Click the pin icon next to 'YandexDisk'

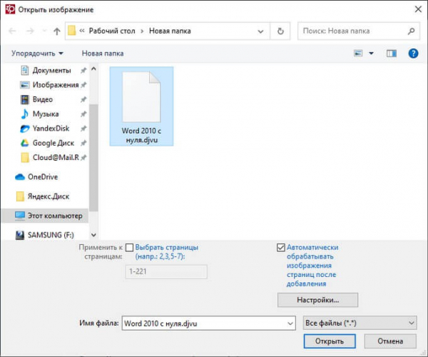pos(83,129)
